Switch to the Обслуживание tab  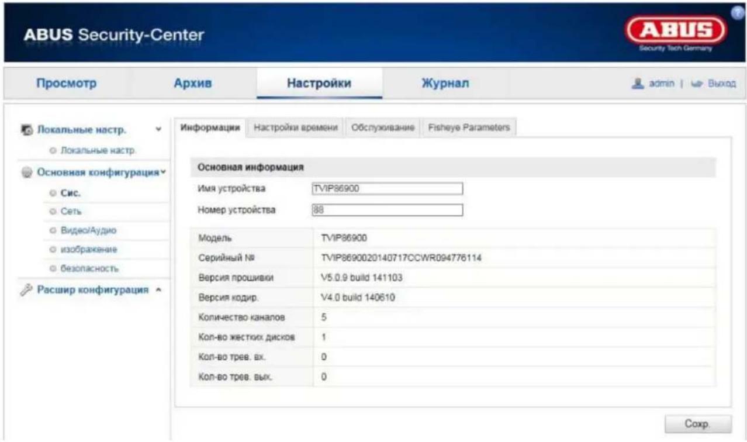[x=383, y=128]
